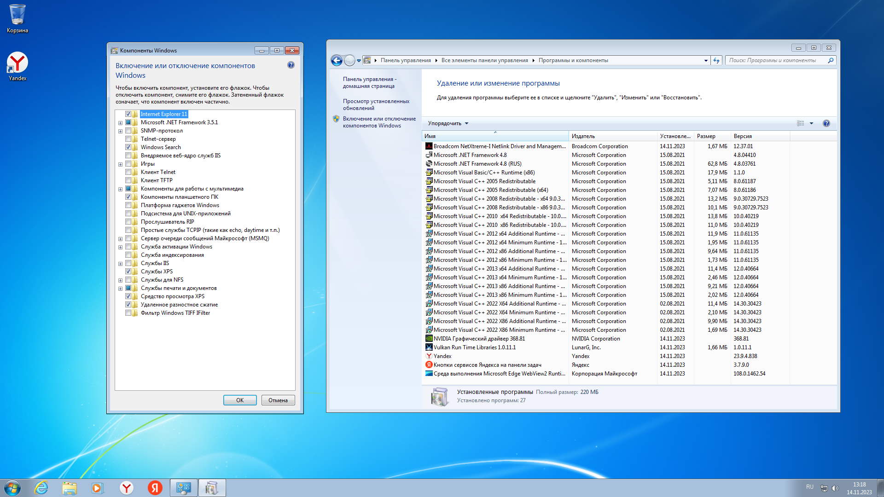Open the view options icon in toolbar
The image size is (884, 497).
(x=801, y=123)
